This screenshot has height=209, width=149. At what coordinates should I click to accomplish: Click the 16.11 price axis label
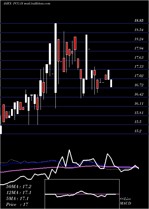[x=139, y=104]
